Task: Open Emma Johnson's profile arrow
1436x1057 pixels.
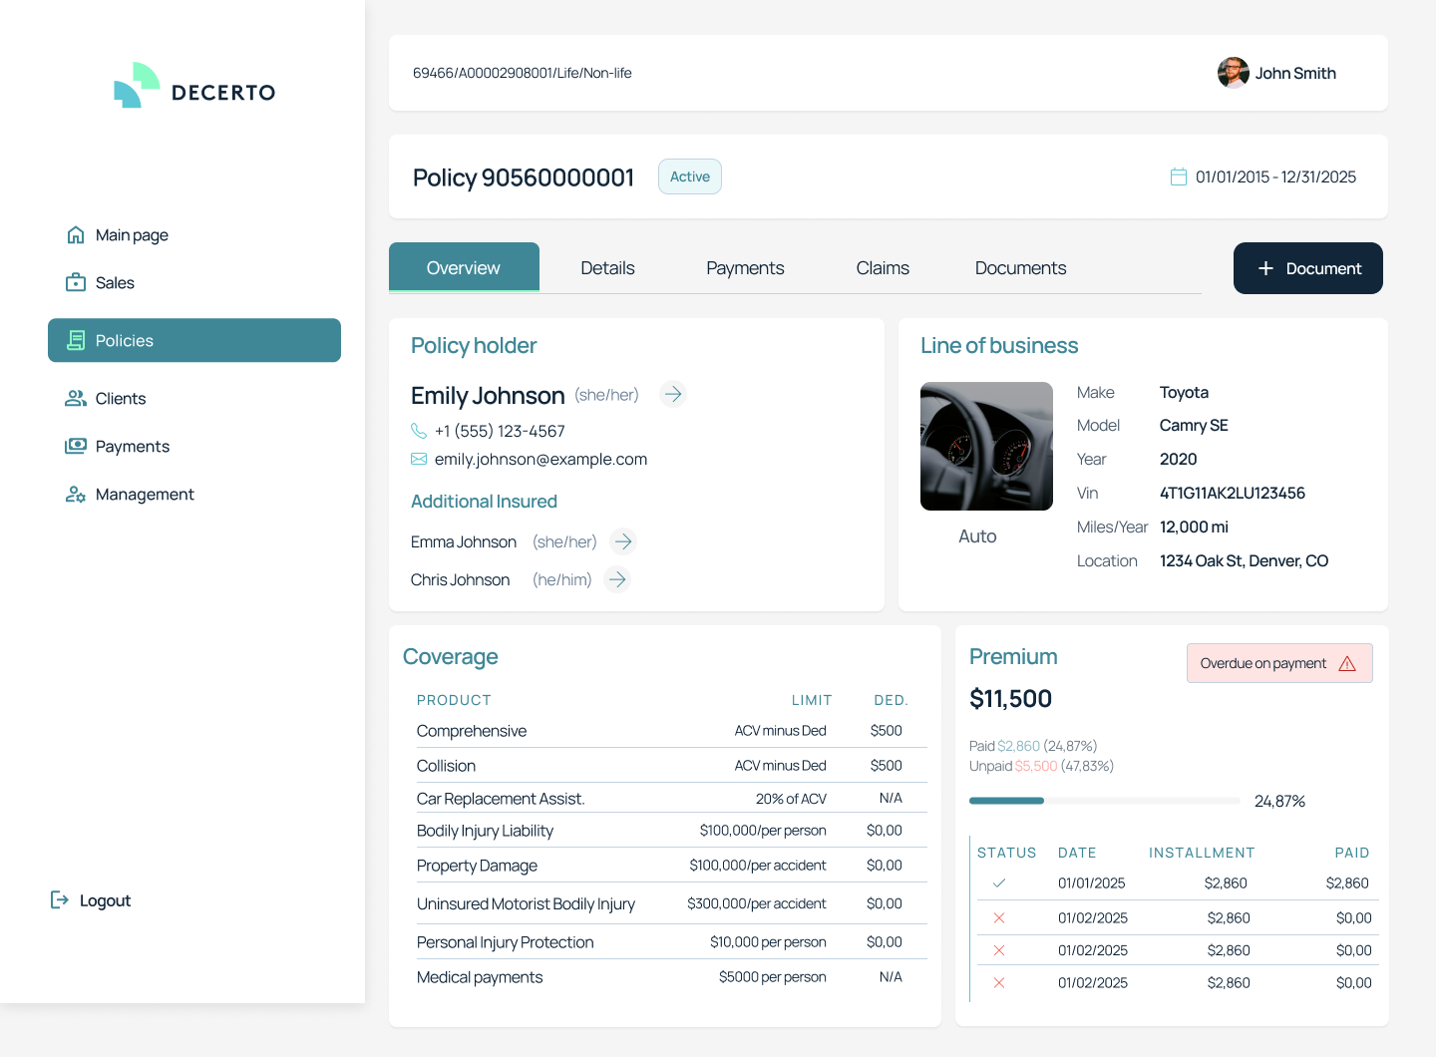Action: (x=623, y=541)
